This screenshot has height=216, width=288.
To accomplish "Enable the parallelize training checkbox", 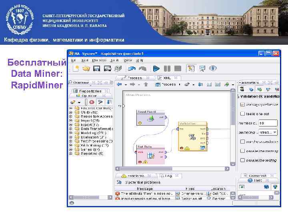I will (242, 151).
